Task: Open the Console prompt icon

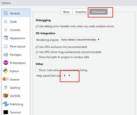Action: click(x=6, y=30)
